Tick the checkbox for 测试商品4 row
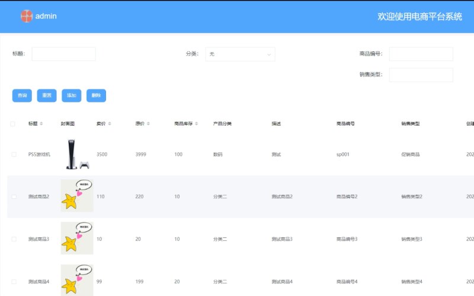 (x=14, y=282)
